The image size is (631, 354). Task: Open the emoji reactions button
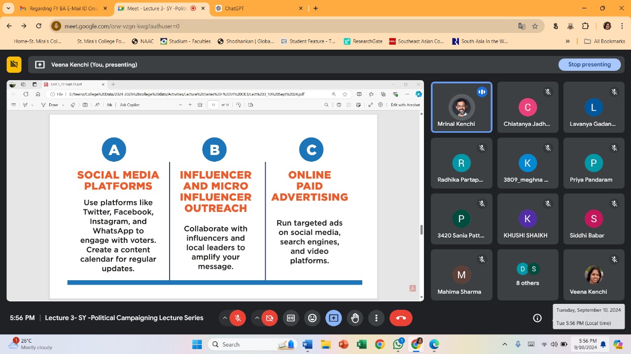coord(312,318)
